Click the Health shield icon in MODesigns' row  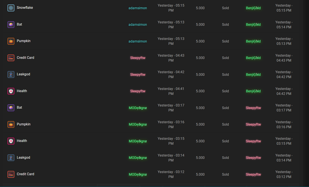(11, 141)
